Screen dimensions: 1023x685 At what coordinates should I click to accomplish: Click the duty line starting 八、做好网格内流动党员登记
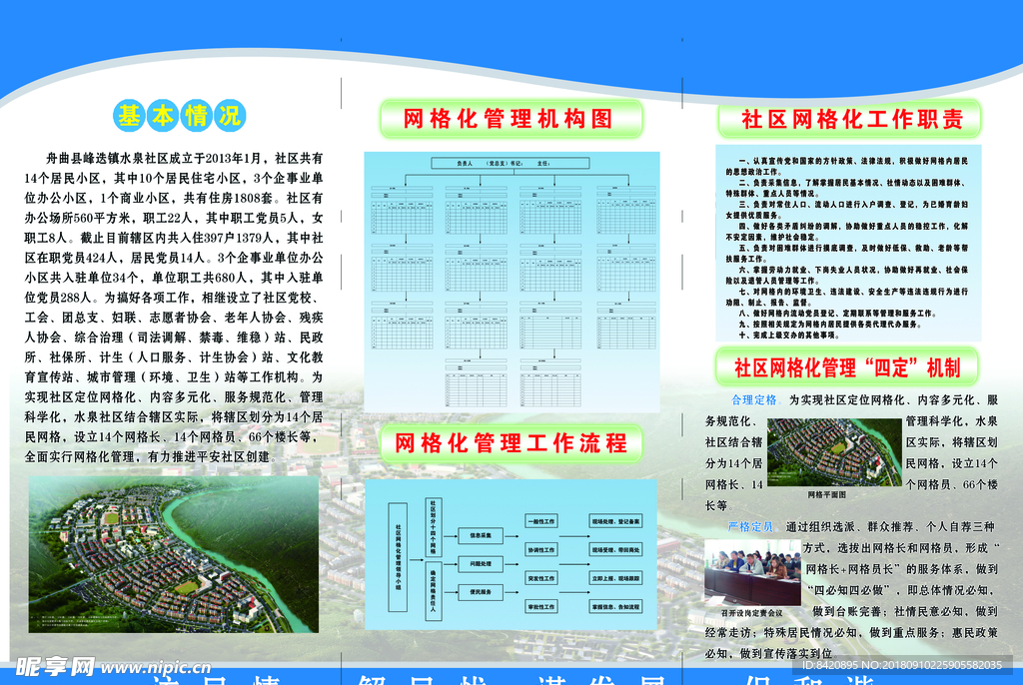click(x=836, y=314)
